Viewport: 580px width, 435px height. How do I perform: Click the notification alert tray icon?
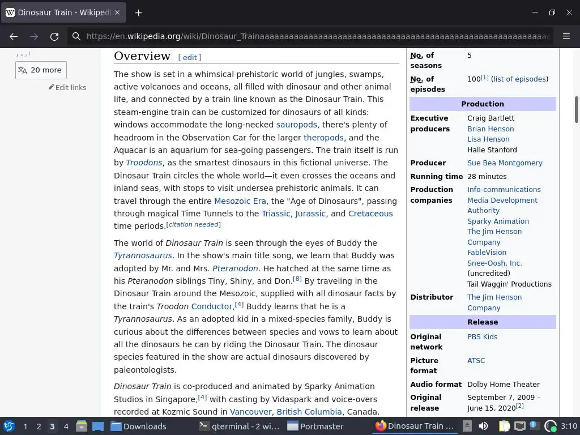coord(534,425)
